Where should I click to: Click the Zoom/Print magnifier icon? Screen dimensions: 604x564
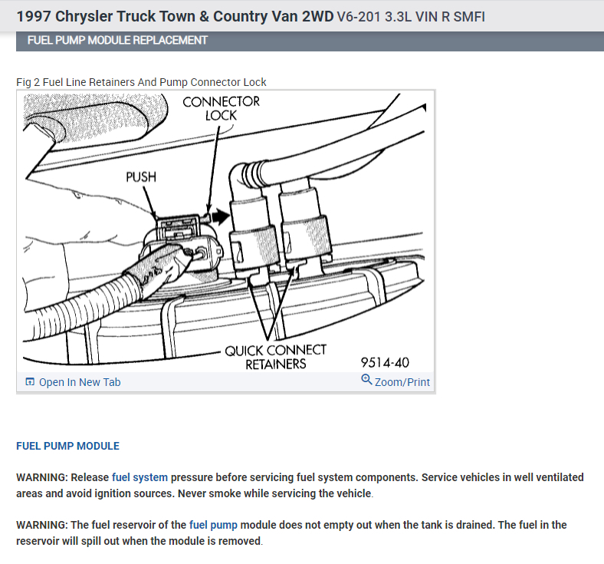[366, 380]
